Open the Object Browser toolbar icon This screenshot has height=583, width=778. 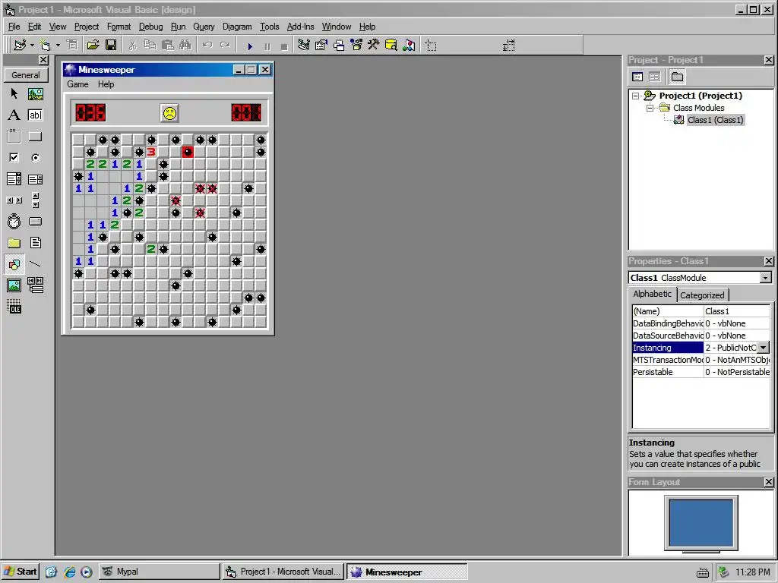tap(356, 45)
